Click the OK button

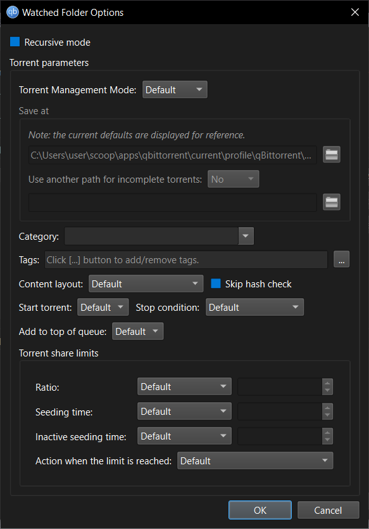[260, 510]
